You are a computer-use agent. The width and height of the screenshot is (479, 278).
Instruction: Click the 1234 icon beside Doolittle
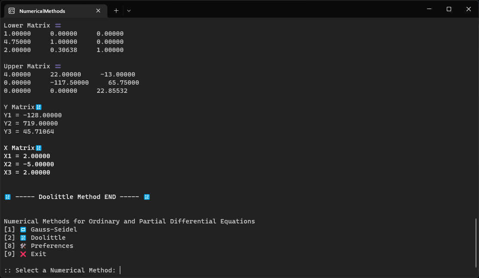tap(23, 238)
